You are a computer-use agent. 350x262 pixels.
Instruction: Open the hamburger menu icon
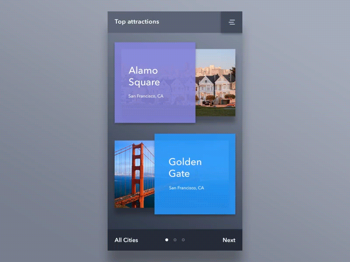coord(231,22)
